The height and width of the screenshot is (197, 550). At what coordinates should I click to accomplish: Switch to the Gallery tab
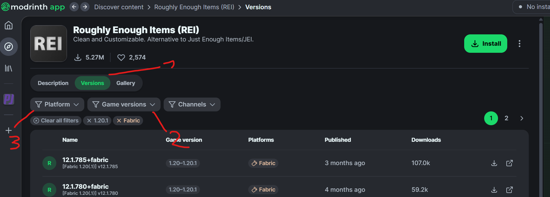(x=126, y=83)
